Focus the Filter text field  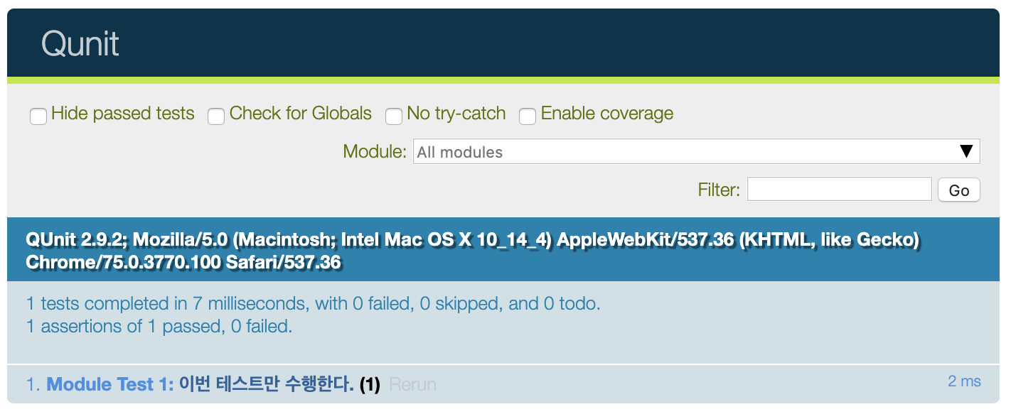[x=840, y=190]
